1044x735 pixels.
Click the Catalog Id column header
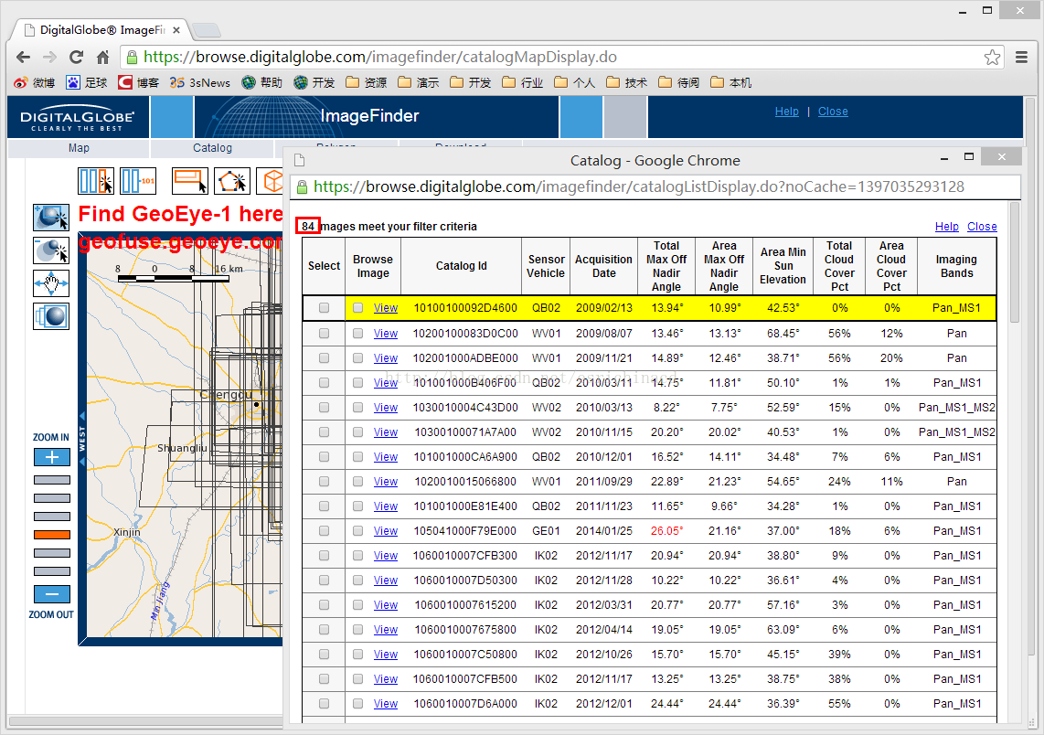point(462,266)
